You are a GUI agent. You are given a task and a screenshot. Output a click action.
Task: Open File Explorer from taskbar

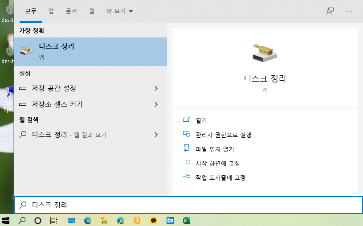point(104,221)
